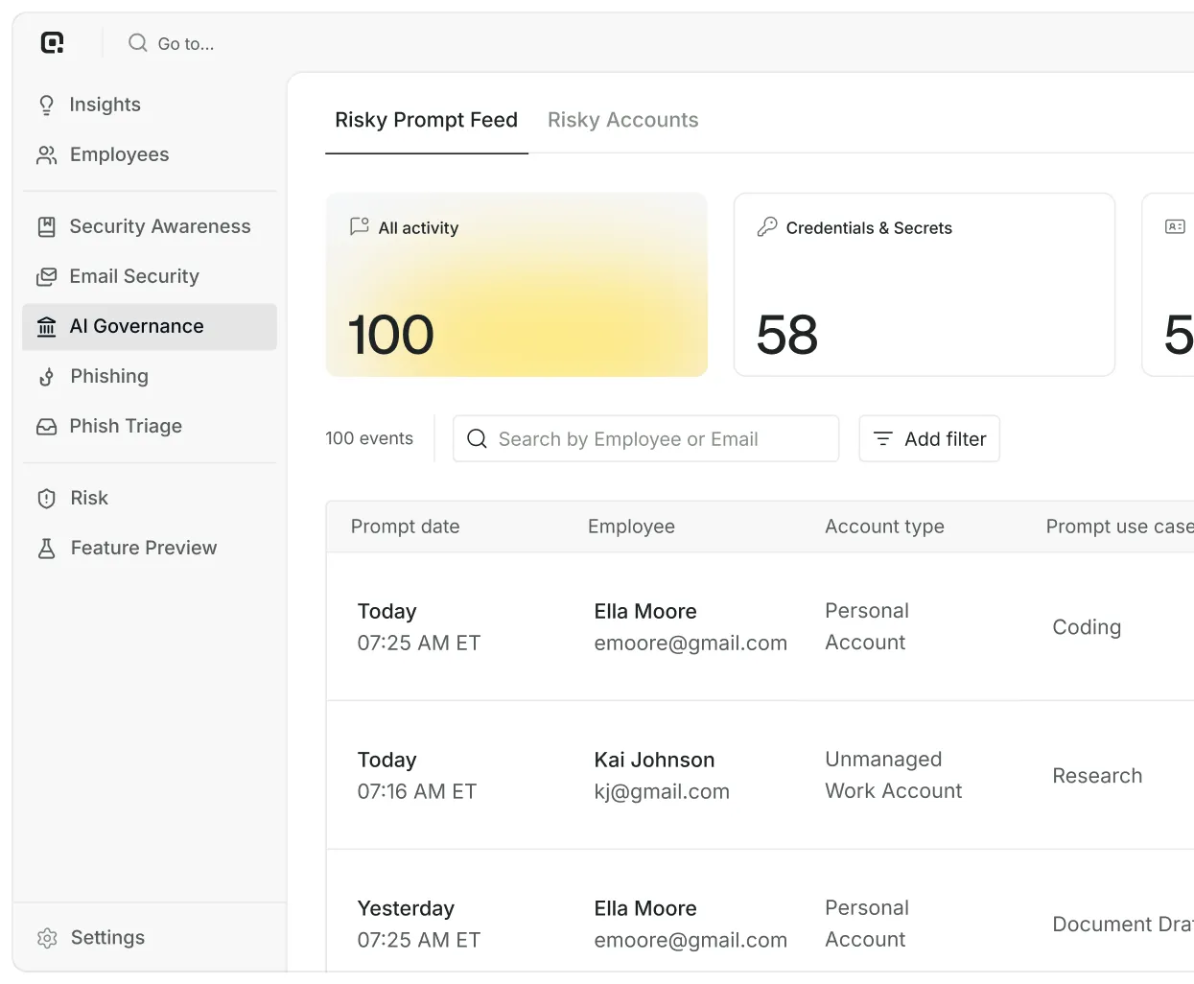Image resolution: width=1194 pixels, height=984 pixels.
Task: Click the Account type column header
Action: pyautogui.click(x=884, y=527)
